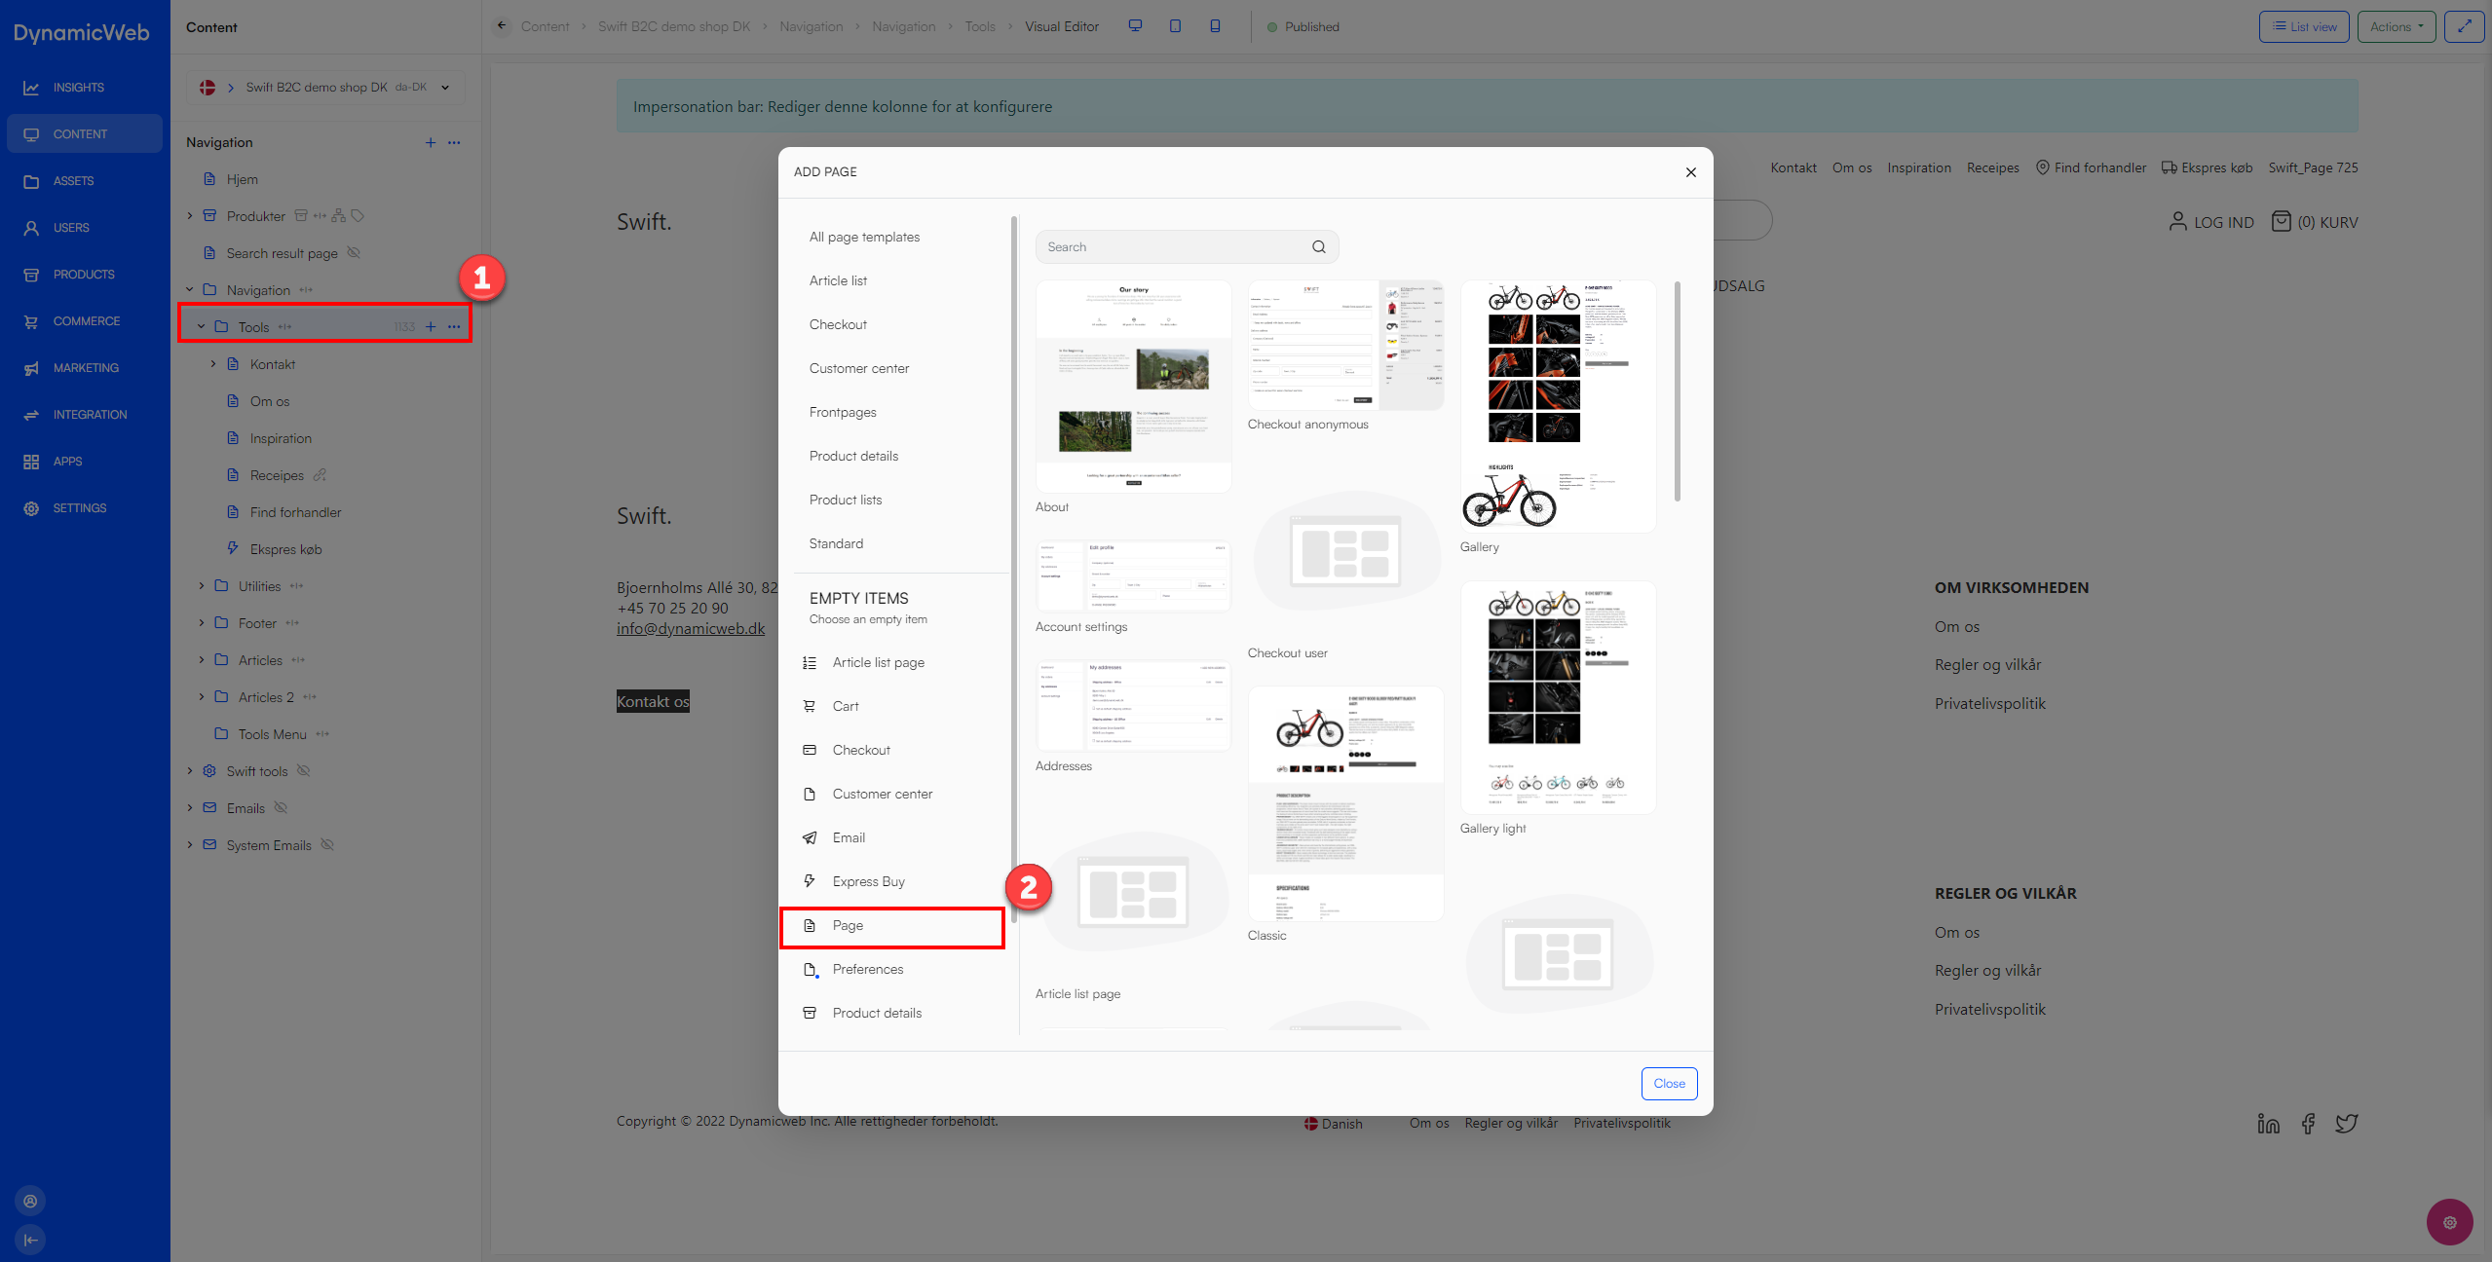
Task: Click the desktop preview icon in top bar
Action: pos(1135,26)
